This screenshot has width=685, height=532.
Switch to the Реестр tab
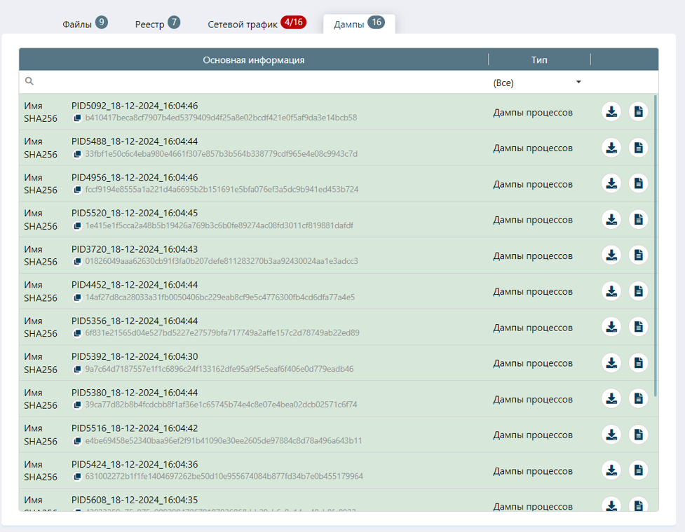(x=157, y=24)
